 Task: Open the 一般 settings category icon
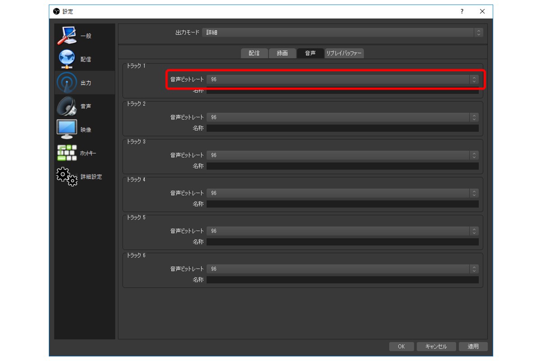click(x=67, y=36)
